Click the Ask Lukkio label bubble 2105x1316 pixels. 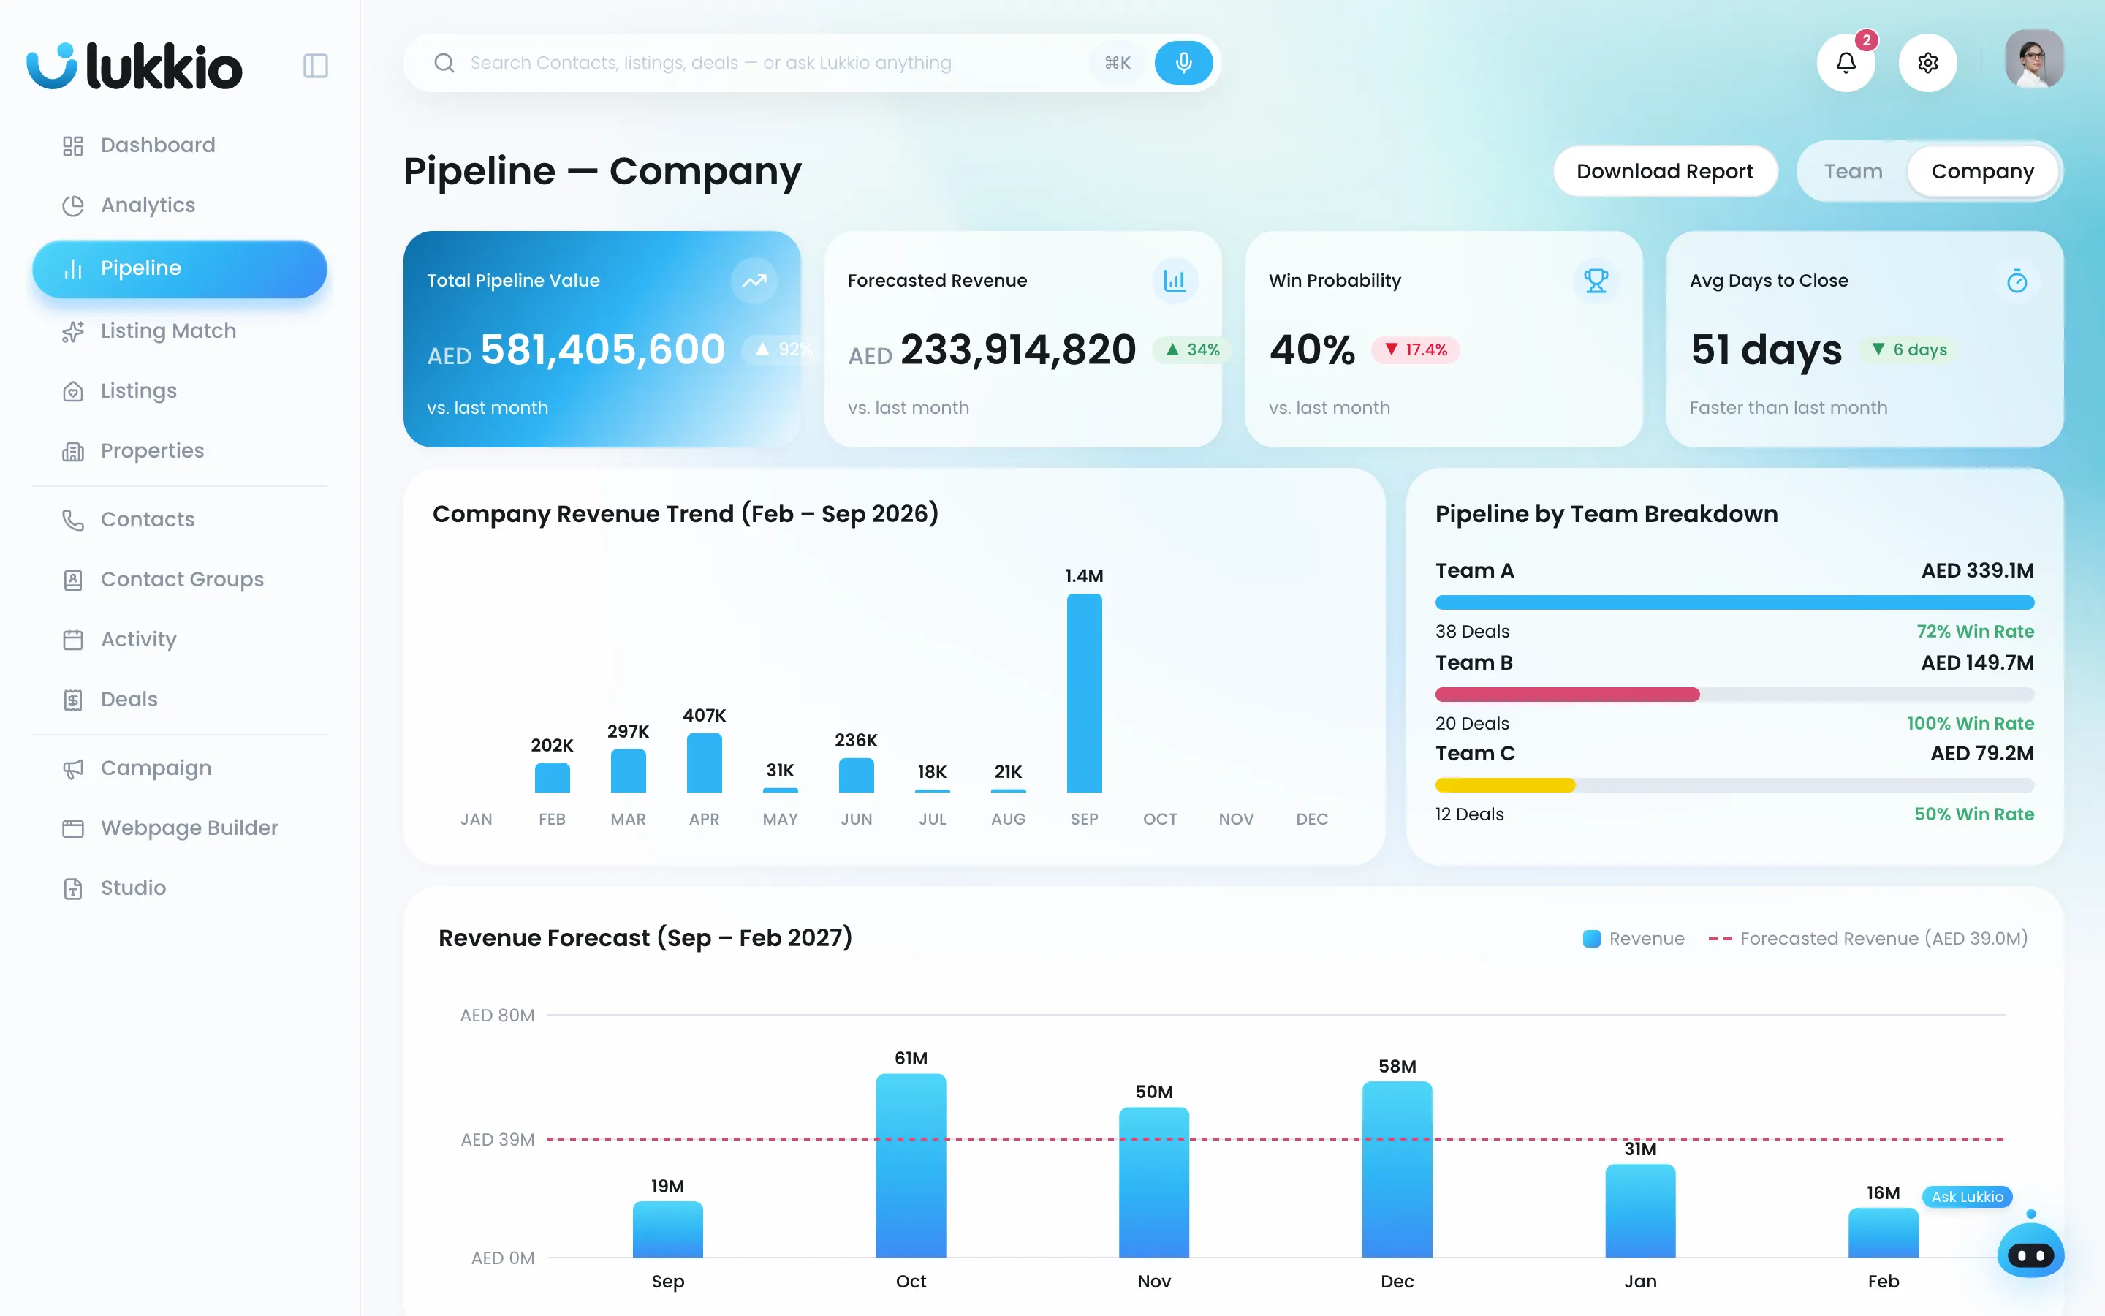1967,1197
